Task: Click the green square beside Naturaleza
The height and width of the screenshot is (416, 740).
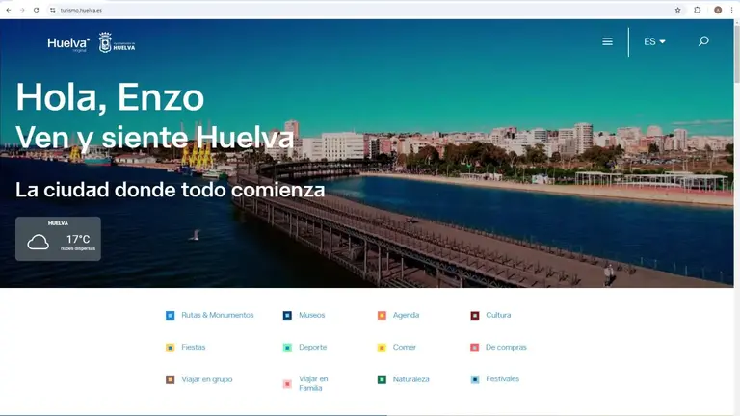Action: pos(382,379)
